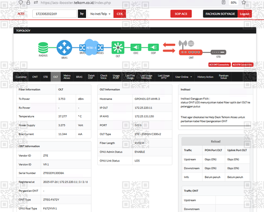Click the ODC node icon
This screenshot has width=264, height=212.
click(136, 47)
